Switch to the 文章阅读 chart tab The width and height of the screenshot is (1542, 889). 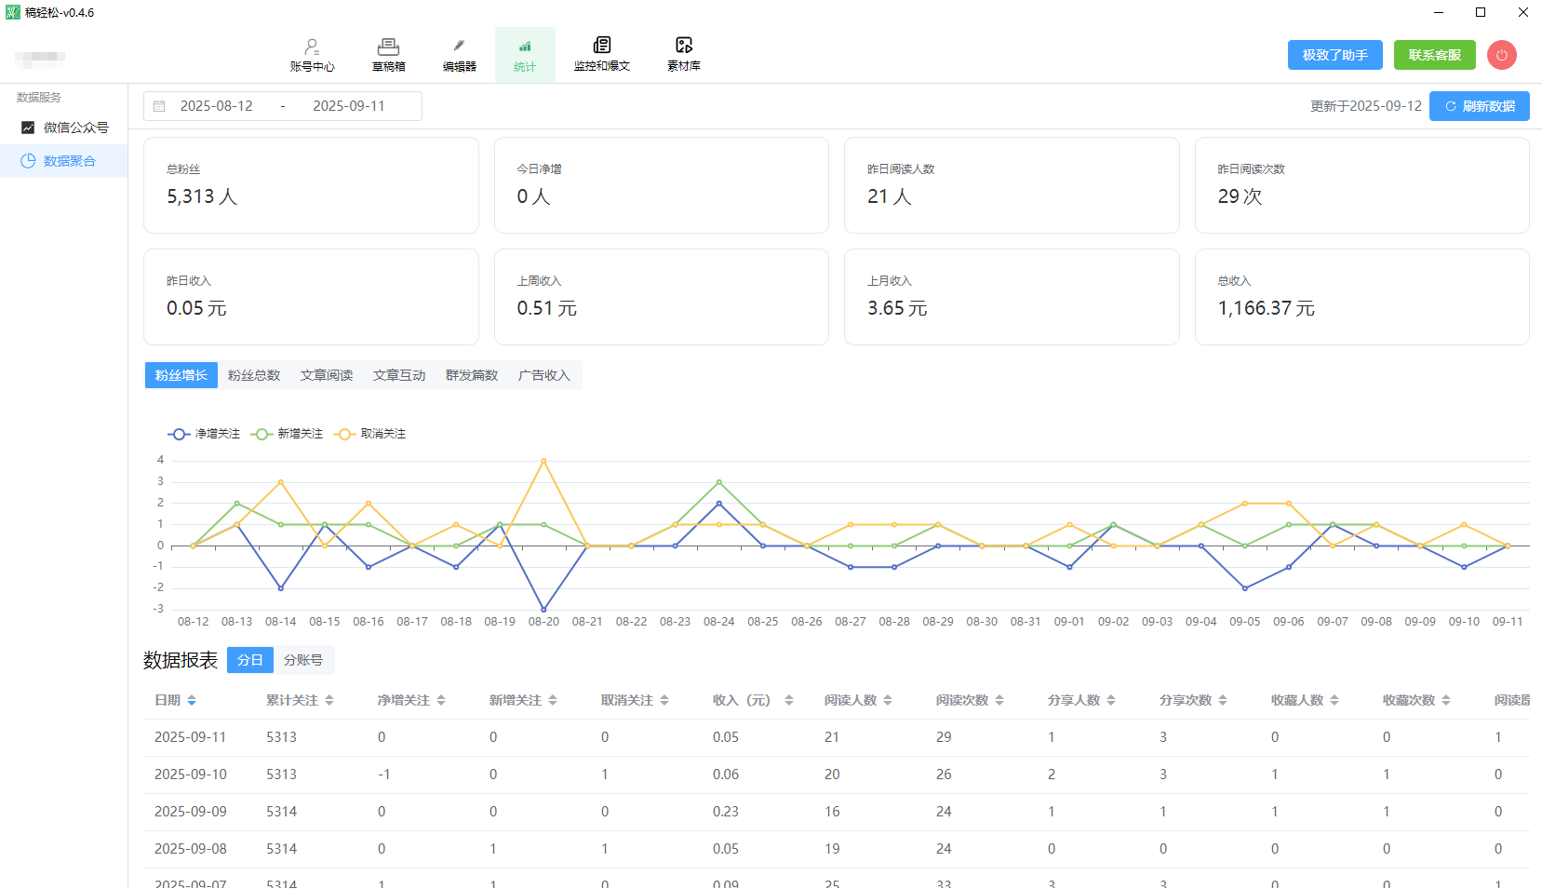(326, 375)
